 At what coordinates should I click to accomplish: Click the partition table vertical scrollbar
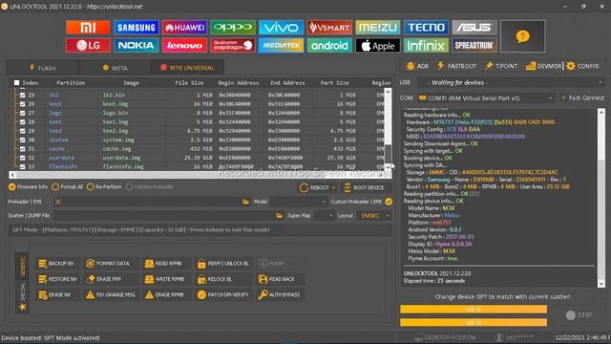click(x=388, y=129)
